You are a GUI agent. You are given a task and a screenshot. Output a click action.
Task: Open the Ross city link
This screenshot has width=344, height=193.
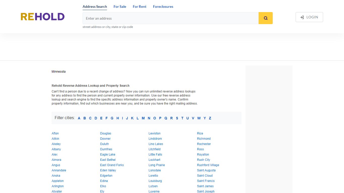click(x=200, y=149)
